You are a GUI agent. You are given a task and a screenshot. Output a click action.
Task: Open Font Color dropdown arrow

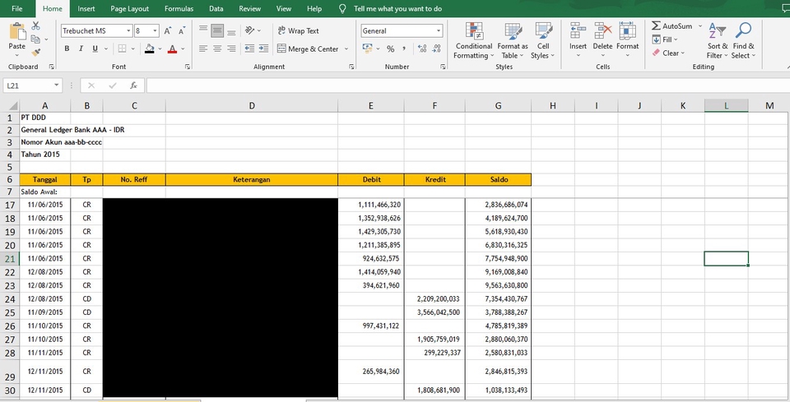(x=183, y=49)
